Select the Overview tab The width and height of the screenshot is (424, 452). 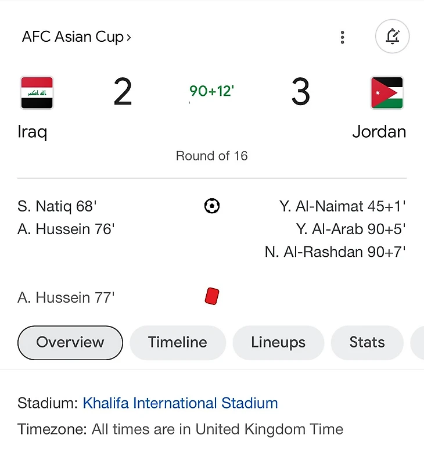(70, 343)
